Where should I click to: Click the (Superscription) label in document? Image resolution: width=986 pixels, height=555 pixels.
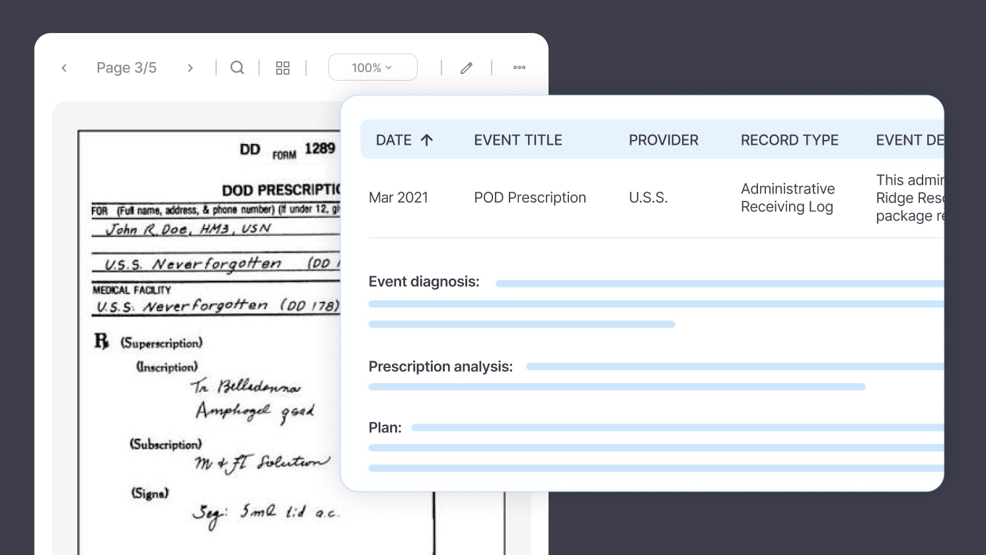point(161,343)
